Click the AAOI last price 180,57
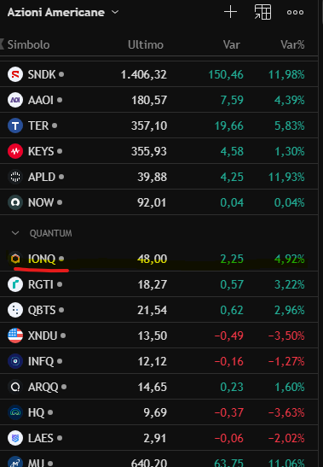Viewport: 323px width, 467px height. tap(149, 100)
